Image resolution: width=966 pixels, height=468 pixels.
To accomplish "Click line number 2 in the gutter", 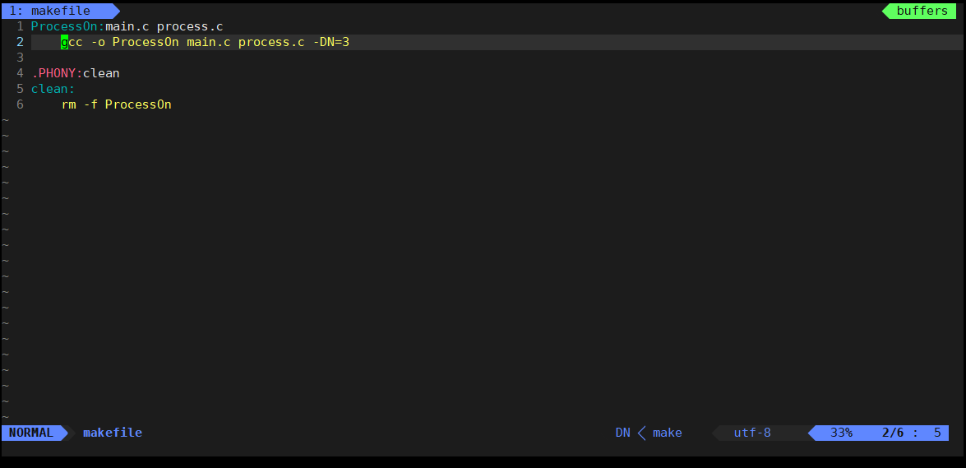I will 21,42.
